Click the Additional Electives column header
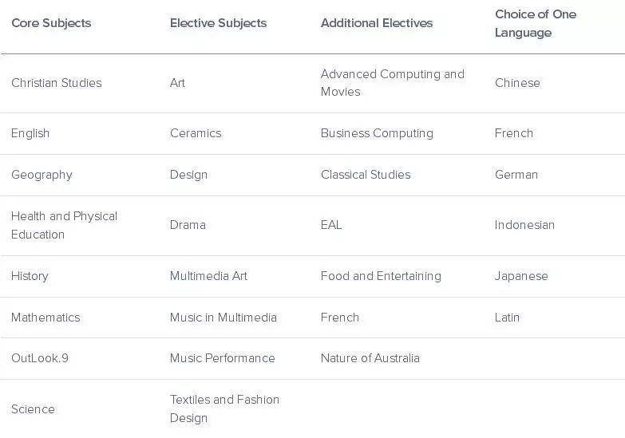Image resolution: width=625 pixels, height=438 pixels. click(x=377, y=23)
